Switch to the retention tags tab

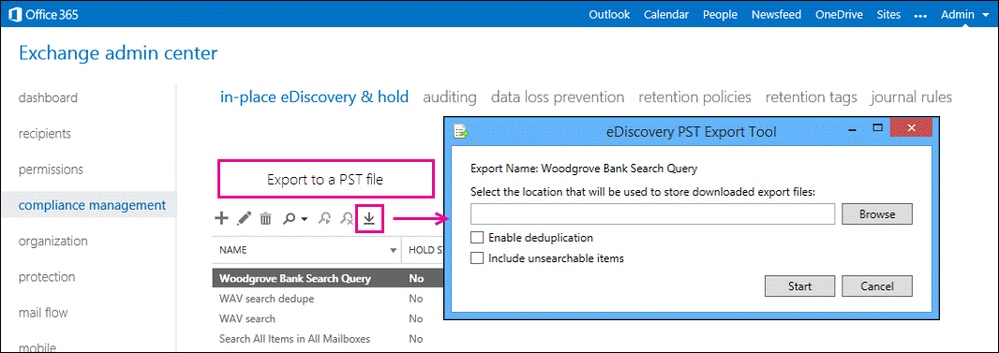[x=811, y=97]
